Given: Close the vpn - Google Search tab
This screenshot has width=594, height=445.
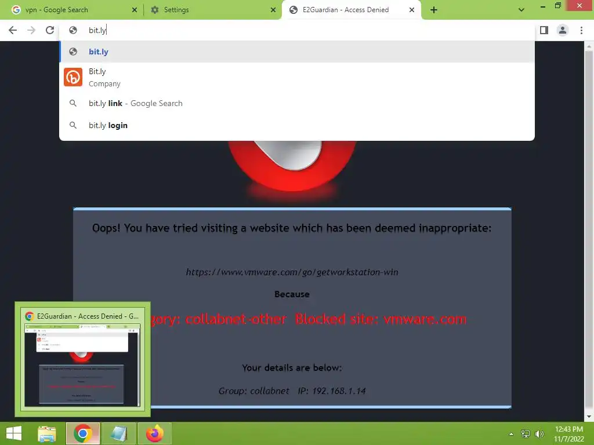Looking at the screenshot, I should coord(135,10).
